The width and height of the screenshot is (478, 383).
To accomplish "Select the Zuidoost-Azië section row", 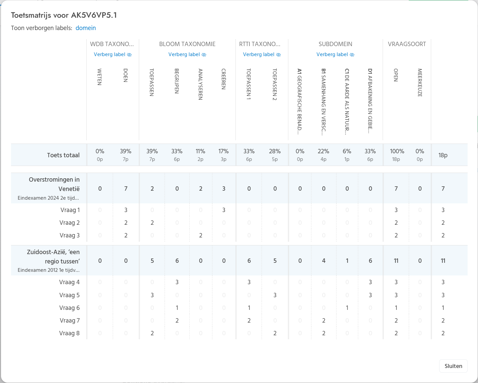I will [x=53, y=256].
